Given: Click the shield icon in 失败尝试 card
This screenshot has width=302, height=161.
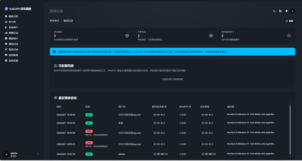Looking at the screenshot, I should (x=211, y=35).
